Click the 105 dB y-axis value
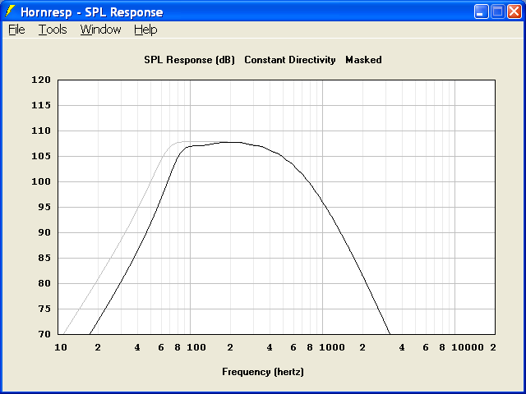Image resolution: width=526 pixels, height=394 pixels. pyautogui.click(x=41, y=156)
